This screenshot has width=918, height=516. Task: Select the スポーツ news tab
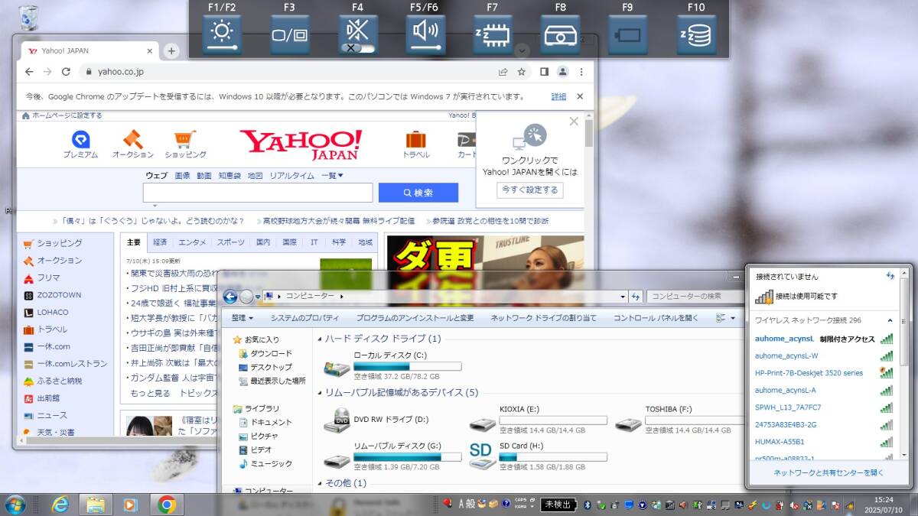(x=230, y=242)
